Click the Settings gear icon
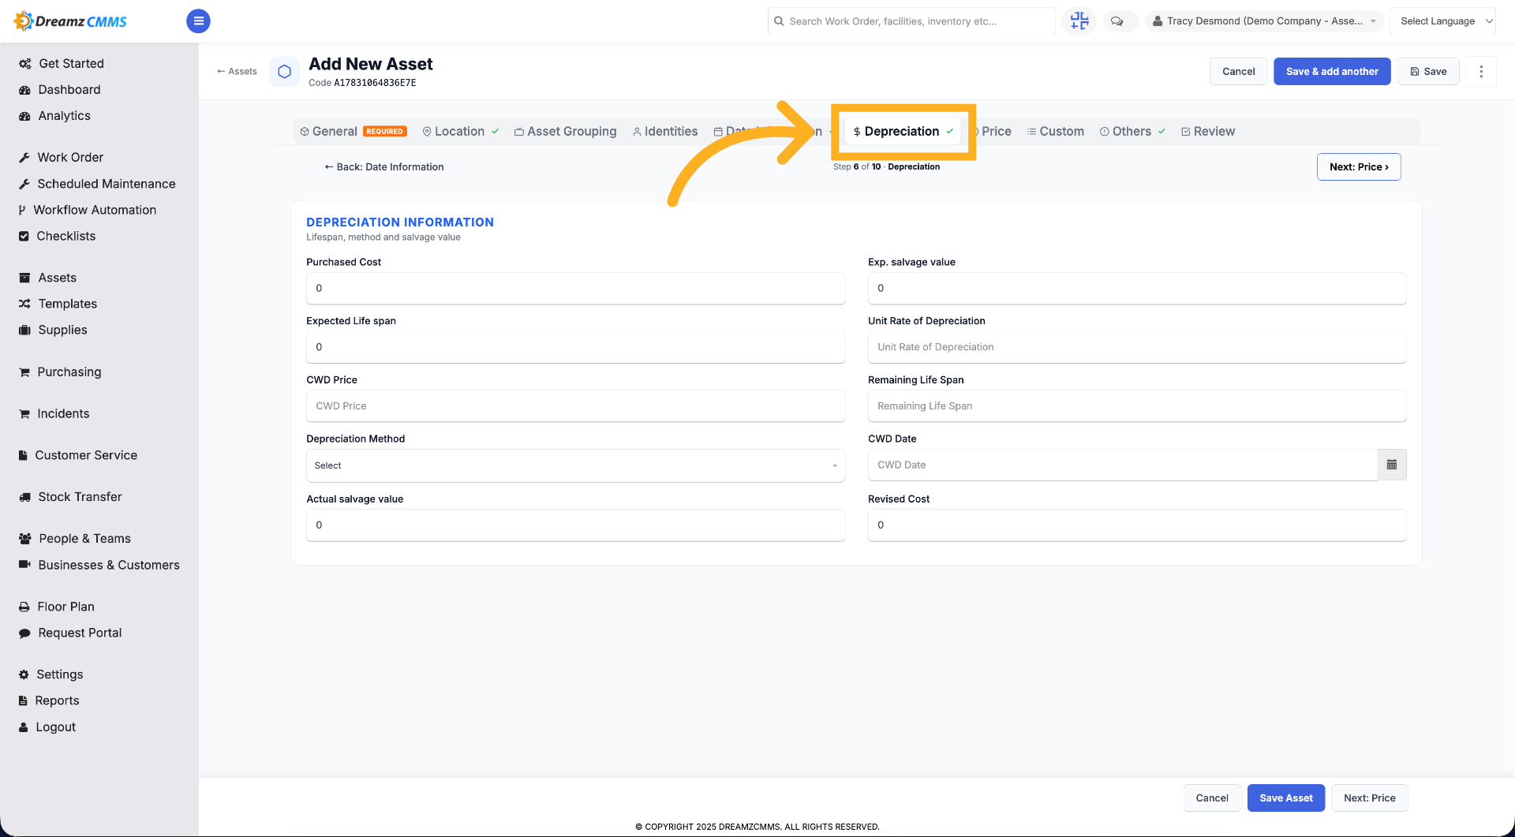Image resolution: width=1515 pixels, height=837 pixels. pos(24,674)
